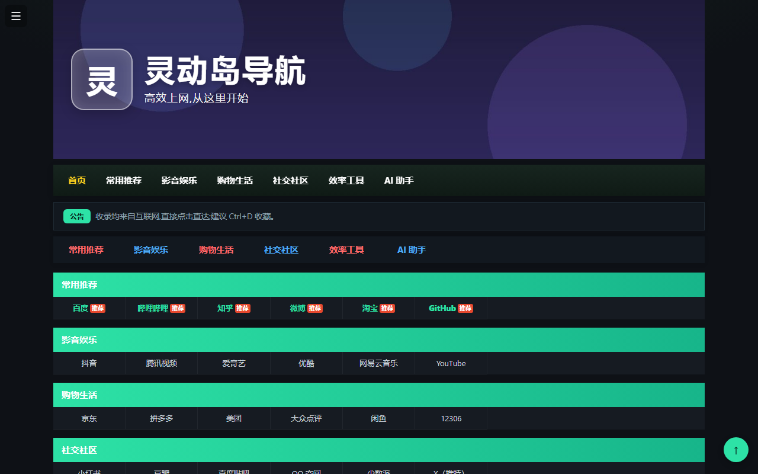Select 首页 in the top navigation bar
Image resolution: width=758 pixels, height=474 pixels.
pos(77,181)
